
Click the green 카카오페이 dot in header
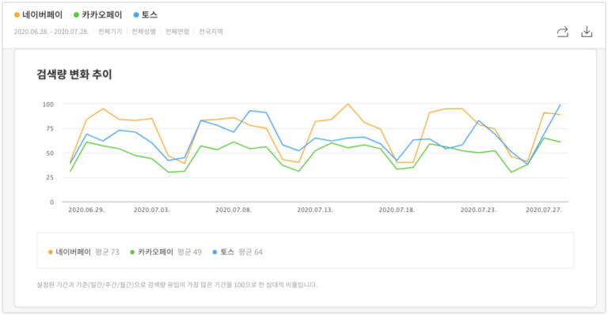pos(76,15)
